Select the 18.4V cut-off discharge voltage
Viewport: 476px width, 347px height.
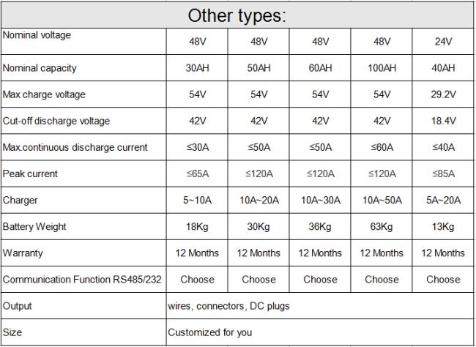pyautogui.click(x=443, y=121)
